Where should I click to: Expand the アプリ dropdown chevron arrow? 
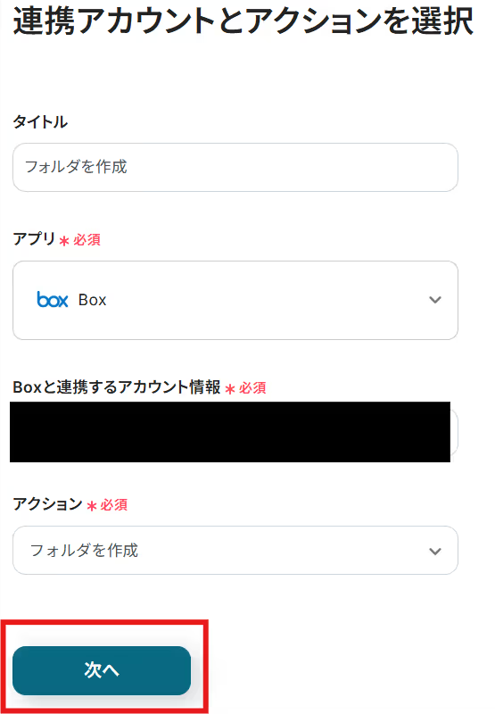[x=435, y=300]
